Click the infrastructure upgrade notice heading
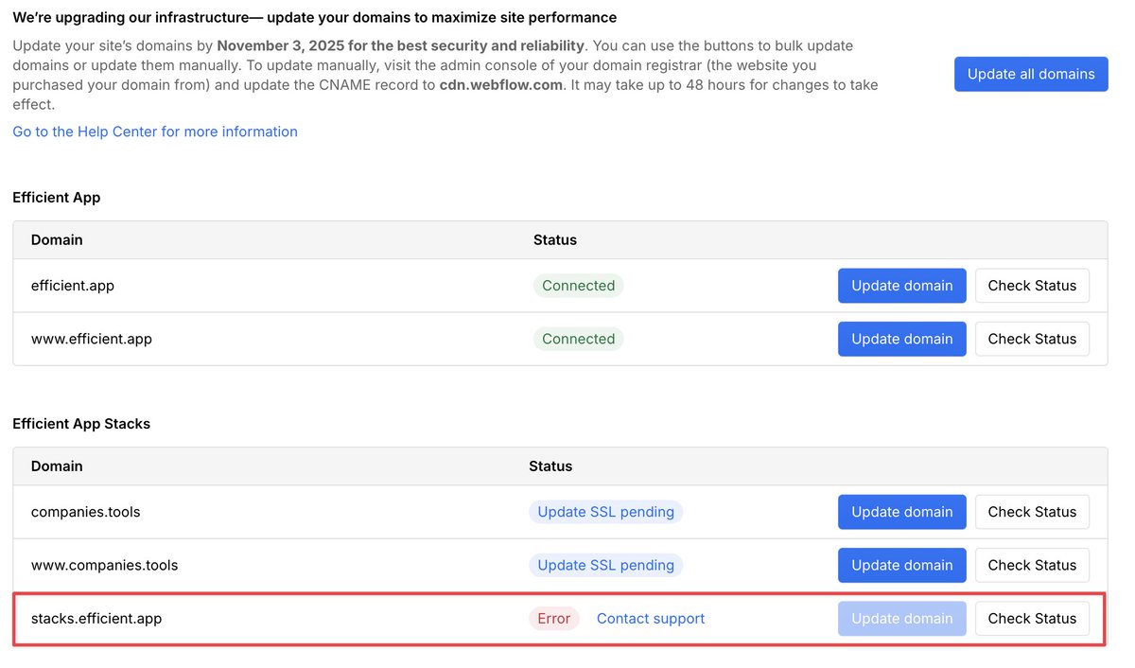This screenshot has width=1135, height=668. 315,17
